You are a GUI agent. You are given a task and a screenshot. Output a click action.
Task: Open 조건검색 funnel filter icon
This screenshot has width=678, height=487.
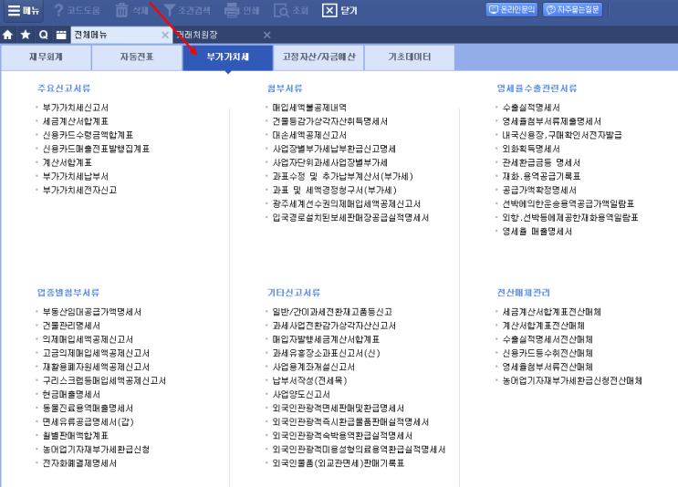[169, 10]
